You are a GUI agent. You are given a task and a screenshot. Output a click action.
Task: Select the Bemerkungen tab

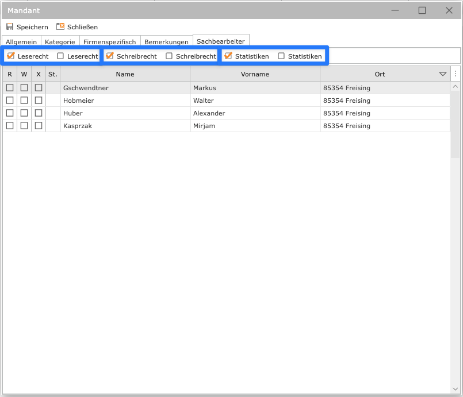click(x=166, y=42)
